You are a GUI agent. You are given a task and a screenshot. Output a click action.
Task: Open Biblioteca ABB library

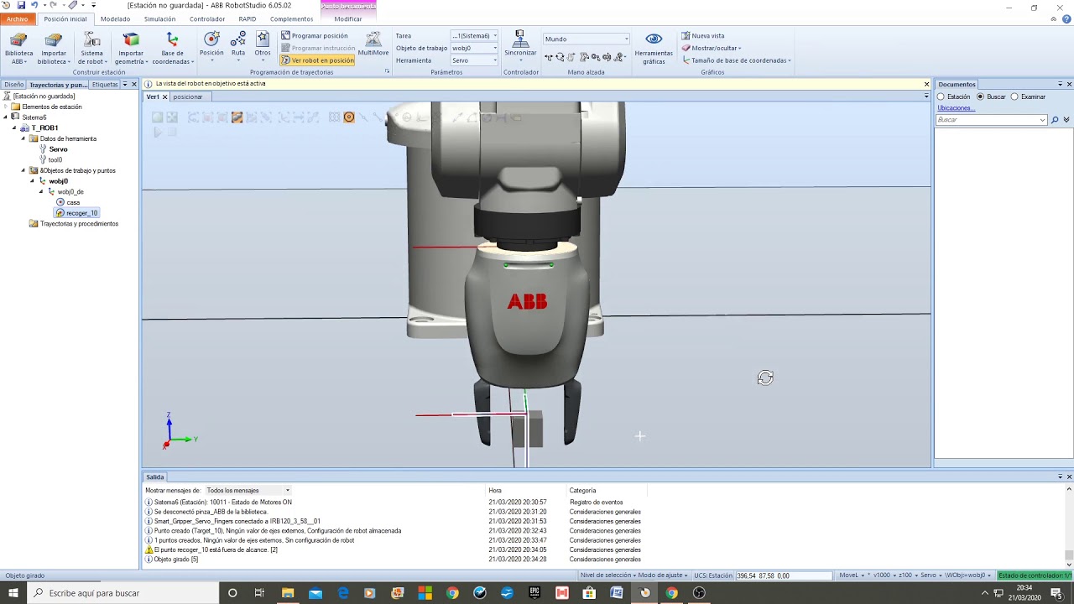(18, 49)
